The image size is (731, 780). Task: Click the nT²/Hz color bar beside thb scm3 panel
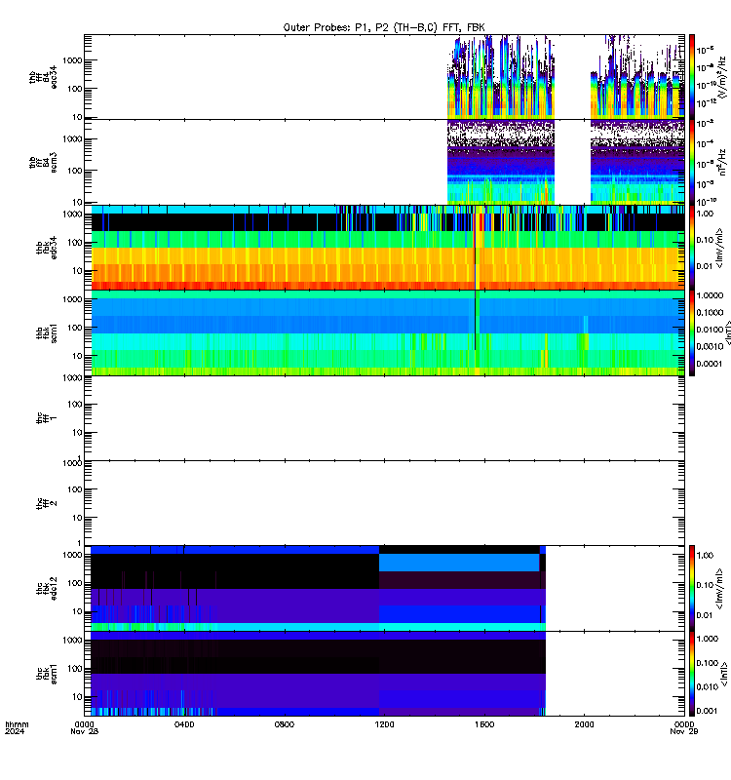pos(692,162)
